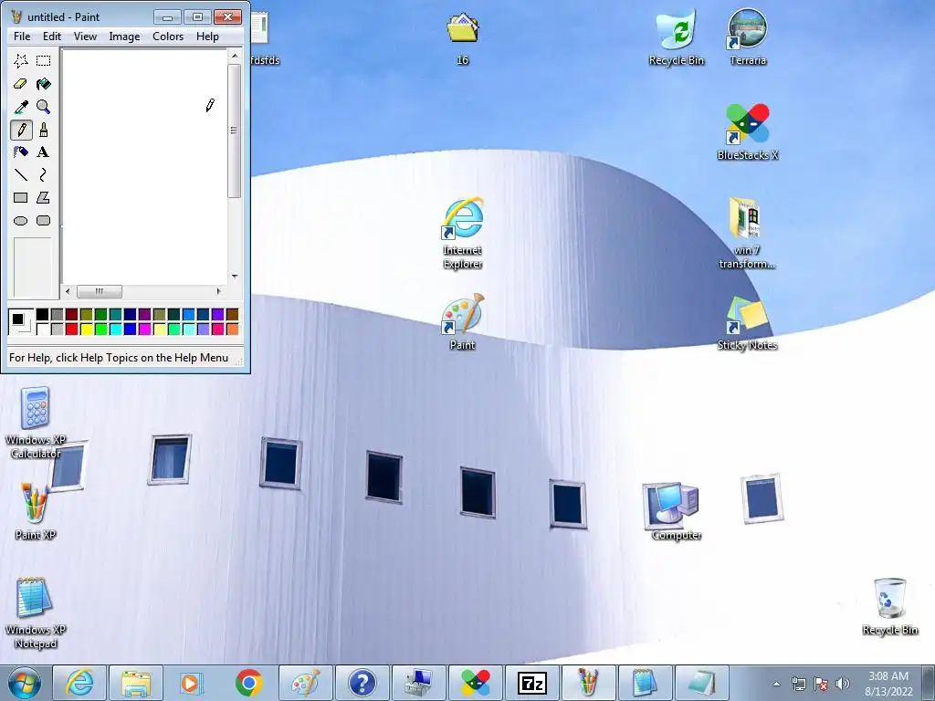Viewport: 935px width, 701px height.
Task: Click the canvas scroll left arrow
Action: 68,291
